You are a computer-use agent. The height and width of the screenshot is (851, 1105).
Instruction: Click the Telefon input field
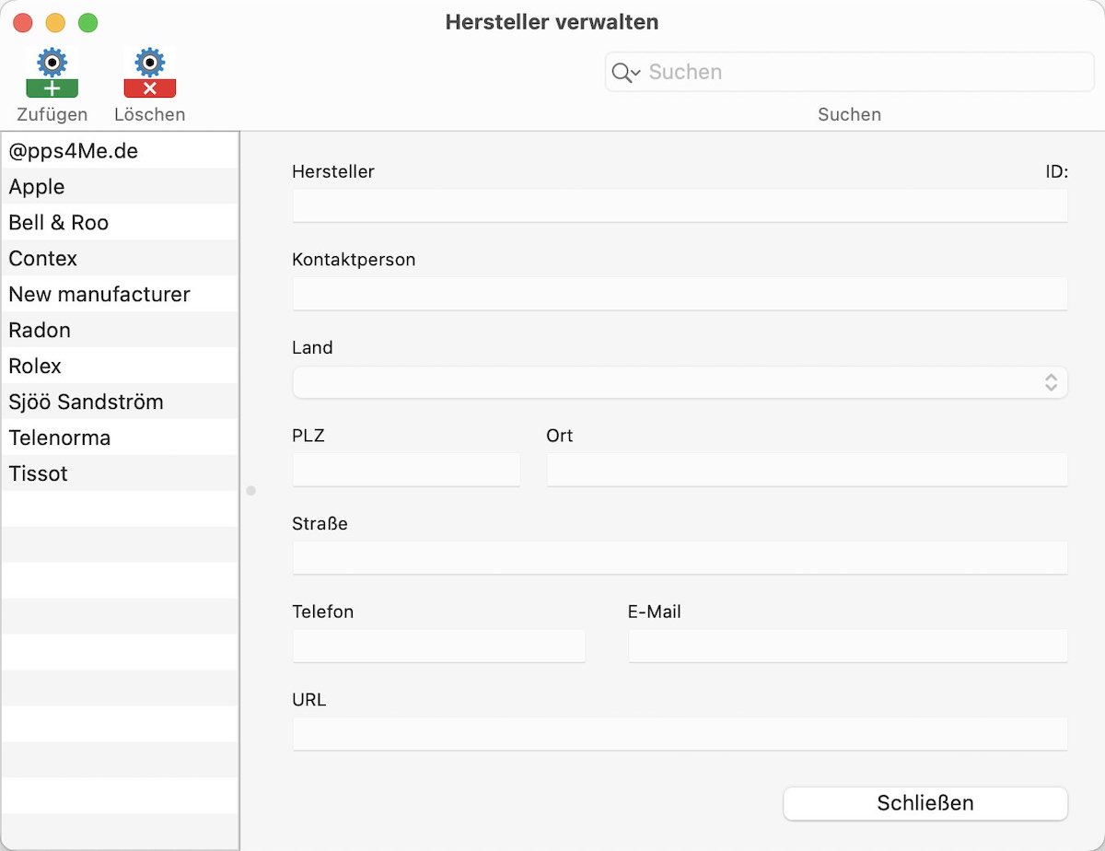pyautogui.click(x=438, y=646)
